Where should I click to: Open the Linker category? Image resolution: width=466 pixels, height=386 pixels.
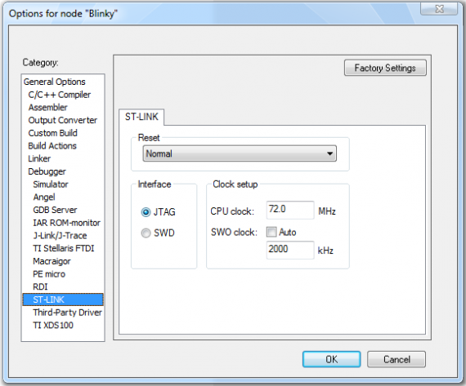coord(39,159)
